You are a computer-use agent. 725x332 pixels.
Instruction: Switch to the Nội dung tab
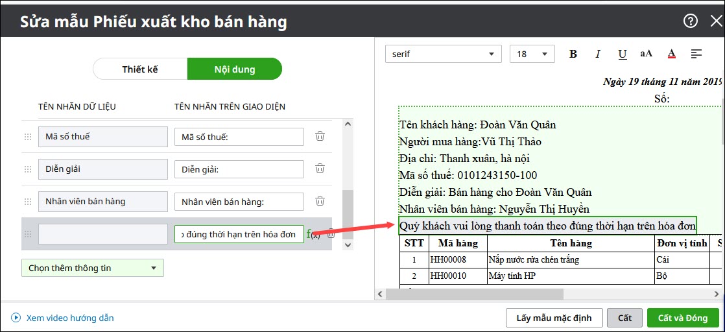[x=234, y=69]
